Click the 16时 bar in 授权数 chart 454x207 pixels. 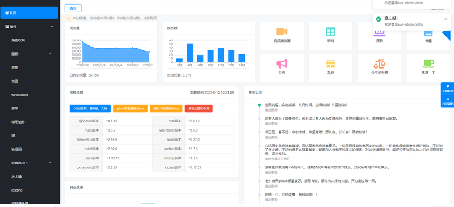coord(221,55)
